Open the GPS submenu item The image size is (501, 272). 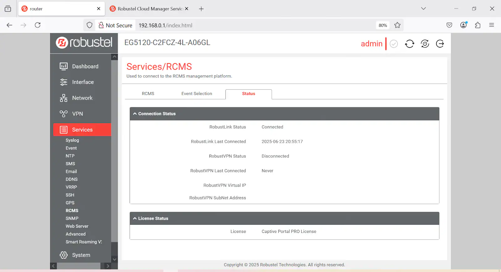[70, 203]
